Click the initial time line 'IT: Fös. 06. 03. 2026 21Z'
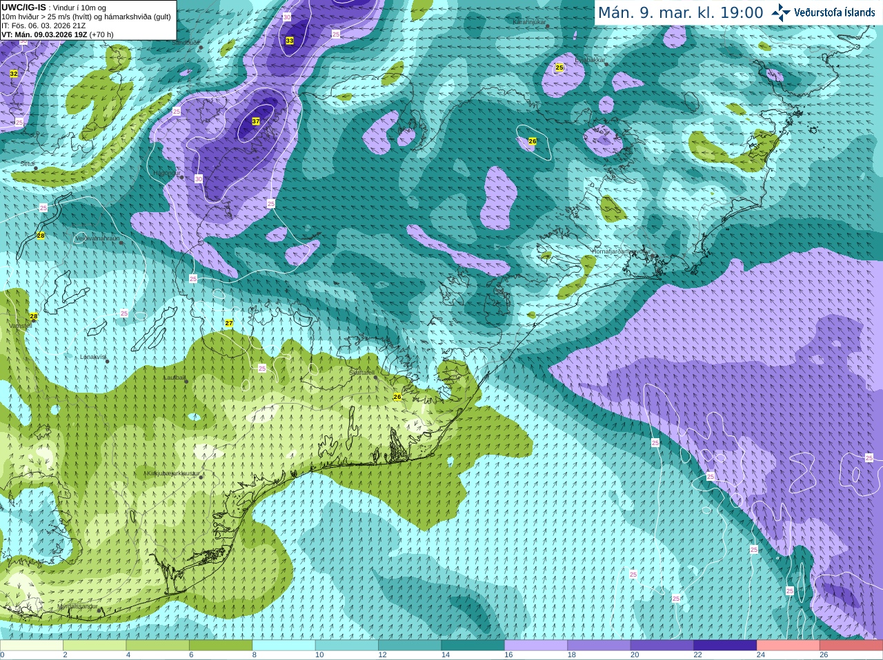The height and width of the screenshot is (660, 883). click(x=43, y=25)
